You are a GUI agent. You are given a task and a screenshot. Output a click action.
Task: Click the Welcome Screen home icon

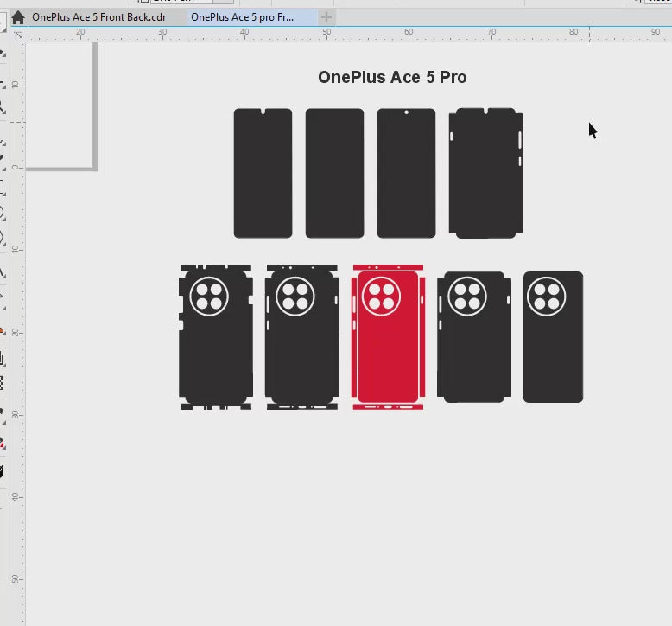pyautogui.click(x=17, y=17)
